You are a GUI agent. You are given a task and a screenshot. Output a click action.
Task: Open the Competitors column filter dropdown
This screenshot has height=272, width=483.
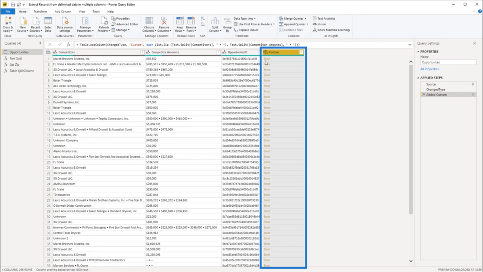coord(142,52)
